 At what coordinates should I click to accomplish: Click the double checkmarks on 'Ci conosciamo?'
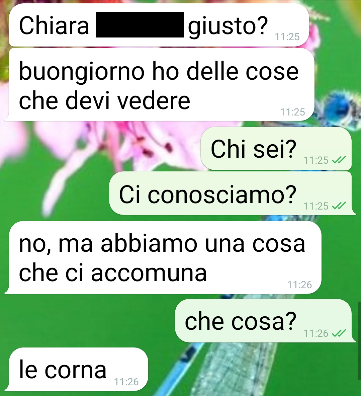click(x=339, y=206)
